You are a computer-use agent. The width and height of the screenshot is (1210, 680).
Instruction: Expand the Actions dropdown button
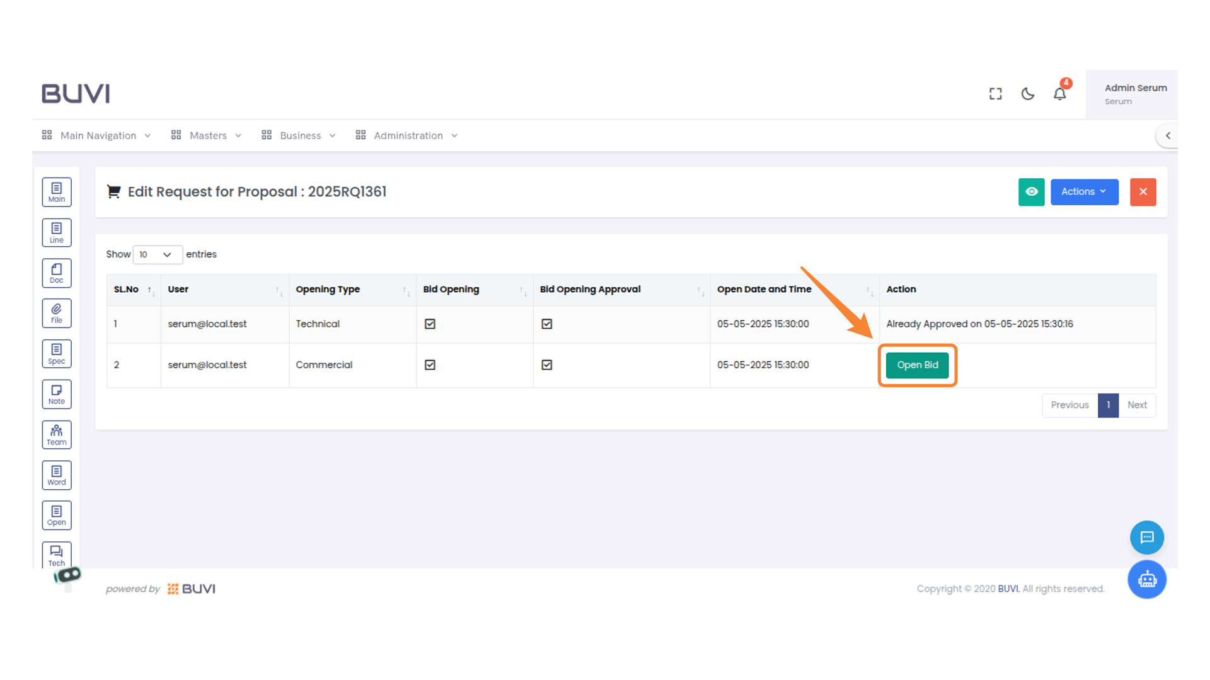click(x=1084, y=192)
